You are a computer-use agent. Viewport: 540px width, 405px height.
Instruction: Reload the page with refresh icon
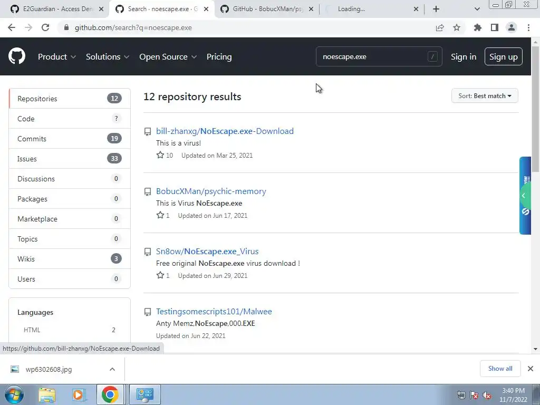tap(45, 27)
